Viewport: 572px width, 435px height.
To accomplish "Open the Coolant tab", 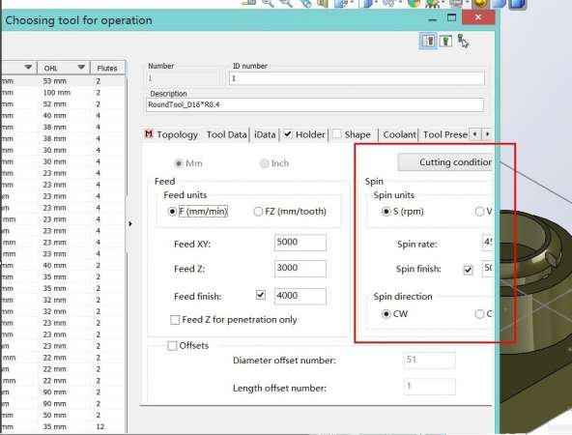I will 399,134.
